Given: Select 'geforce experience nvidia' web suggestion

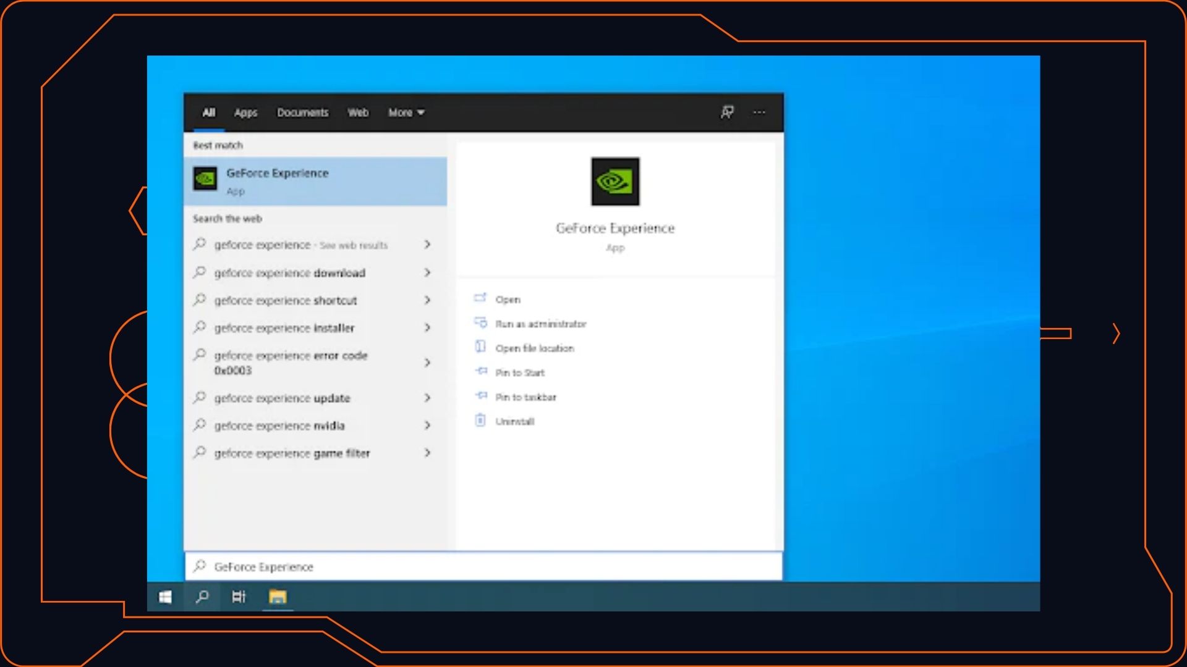Looking at the screenshot, I should pyautogui.click(x=315, y=425).
